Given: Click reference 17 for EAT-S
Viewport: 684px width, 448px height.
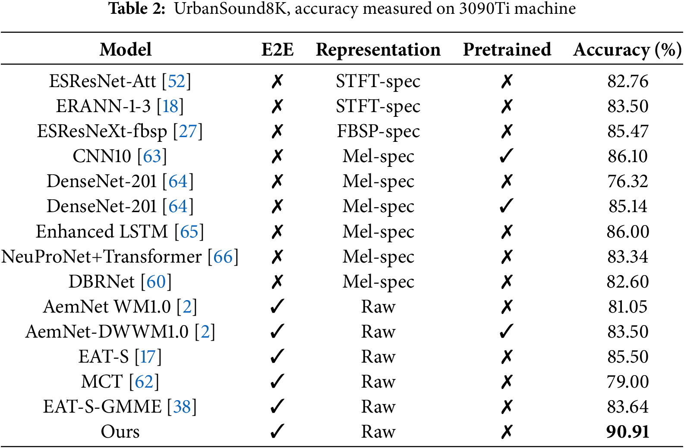Looking at the screenshot, I should click(148, 357).
